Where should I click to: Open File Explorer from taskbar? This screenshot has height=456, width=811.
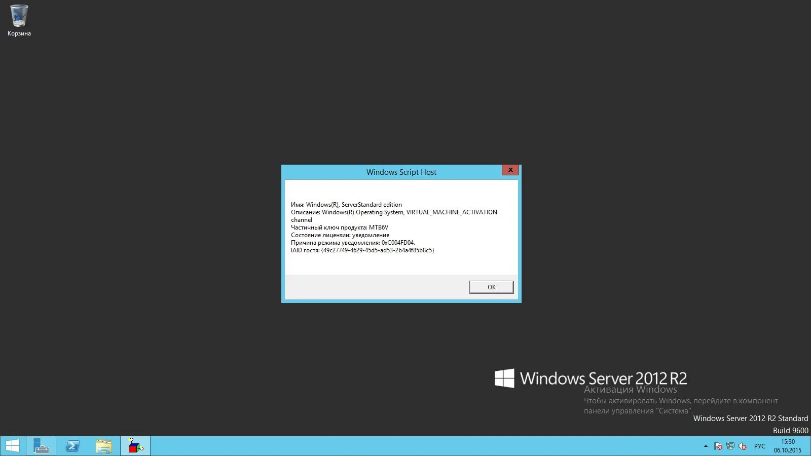[x=104, y=446]
